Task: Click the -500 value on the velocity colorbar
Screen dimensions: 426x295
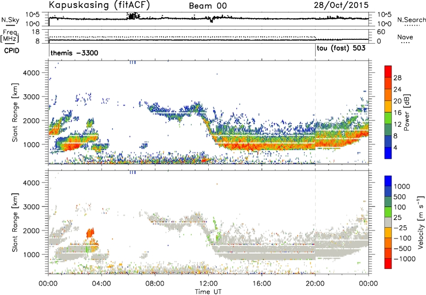Action: pyautogui.click(x=403, y=249)
